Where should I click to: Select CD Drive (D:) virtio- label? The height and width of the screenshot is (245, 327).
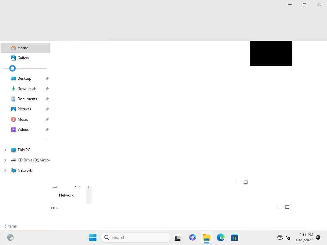pyautogui.click(x=34, y=160)
